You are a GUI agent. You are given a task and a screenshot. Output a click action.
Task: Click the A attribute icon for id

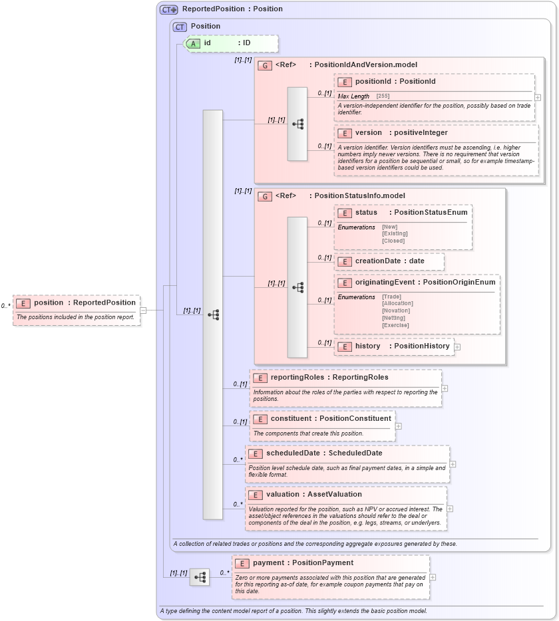point(192,43)
